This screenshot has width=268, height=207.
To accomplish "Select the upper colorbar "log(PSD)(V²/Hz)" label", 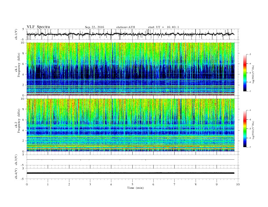I will point(253,74).
